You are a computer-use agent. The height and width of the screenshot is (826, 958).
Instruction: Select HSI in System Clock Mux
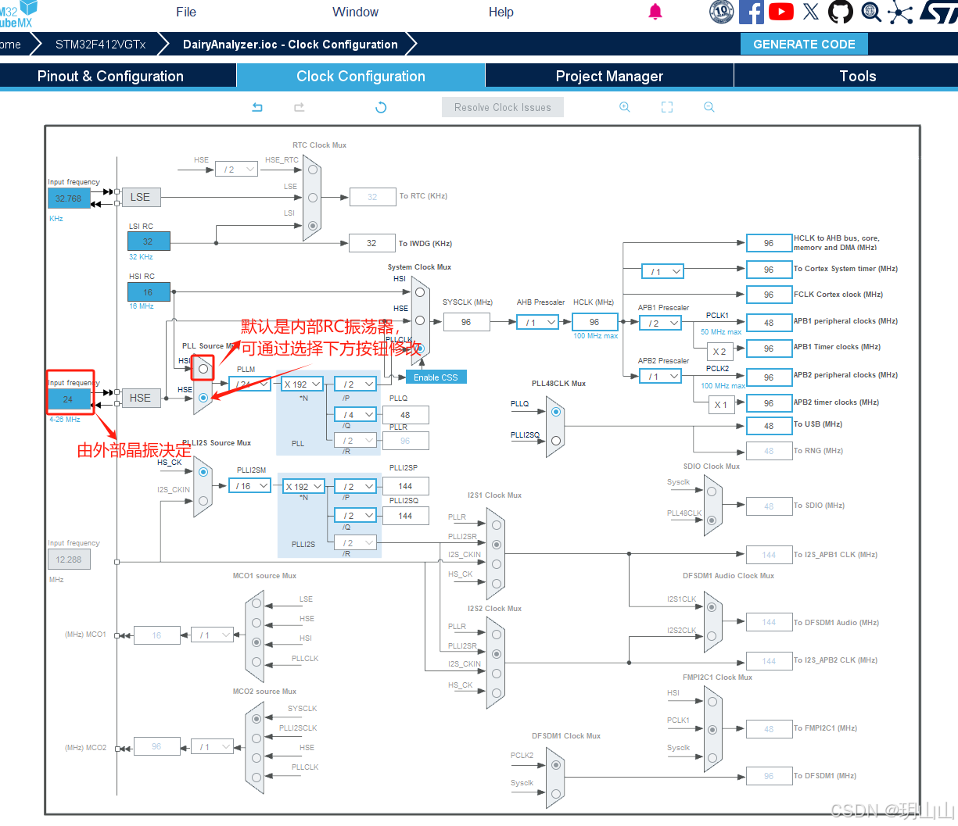tap(420, 292)
